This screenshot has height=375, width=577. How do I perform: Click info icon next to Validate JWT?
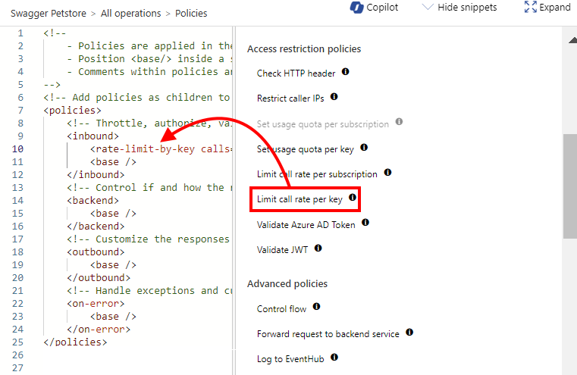coord(318,248)
